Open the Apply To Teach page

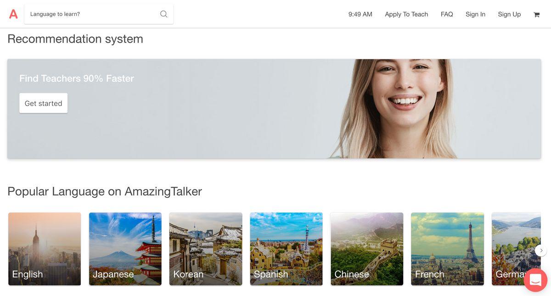[x=406, y=14]
